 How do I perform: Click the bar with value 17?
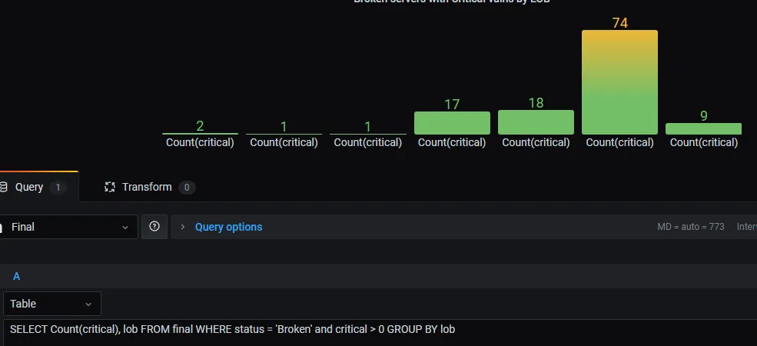point(452,123)
